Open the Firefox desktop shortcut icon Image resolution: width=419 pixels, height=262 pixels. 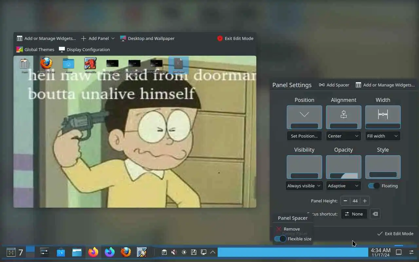pyautogui.click(x=46, y=65)
